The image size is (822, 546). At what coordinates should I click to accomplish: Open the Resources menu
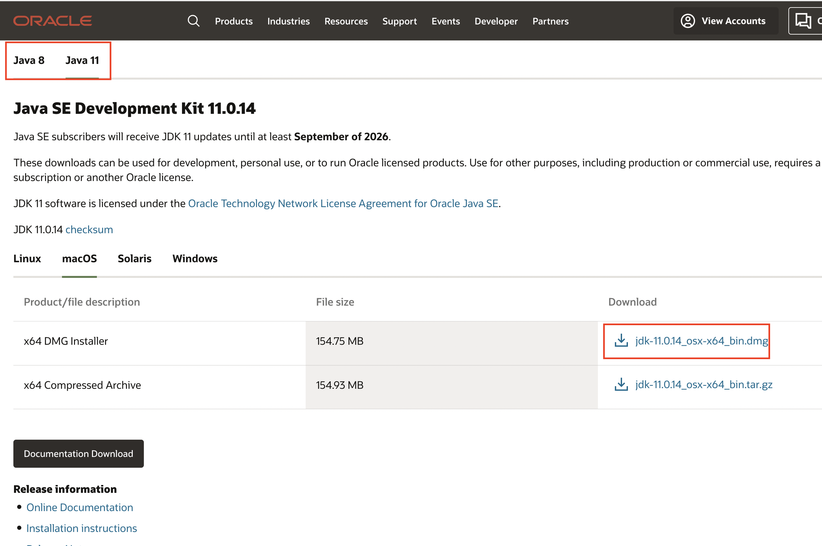click(x=346, y=21)
